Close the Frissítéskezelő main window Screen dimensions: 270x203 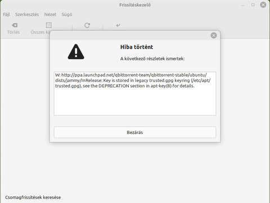[x=263, y=5]
